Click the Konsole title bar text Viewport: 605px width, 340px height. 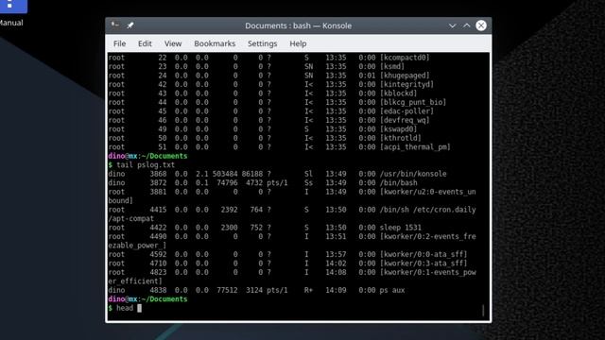coord(299,25)
